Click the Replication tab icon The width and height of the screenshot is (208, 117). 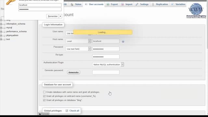point(153,4)
